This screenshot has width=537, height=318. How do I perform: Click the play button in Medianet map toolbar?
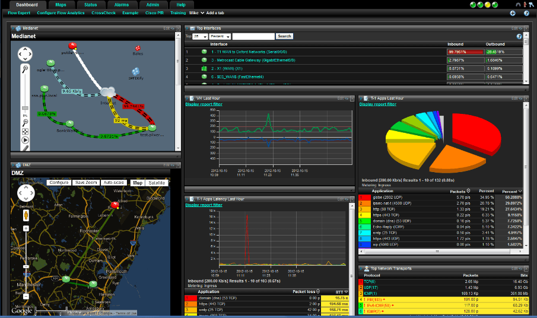tap(26, 140)
